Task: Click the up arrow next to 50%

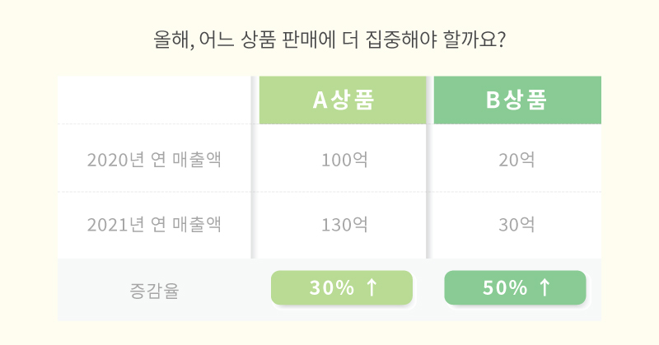Action: 544,288
